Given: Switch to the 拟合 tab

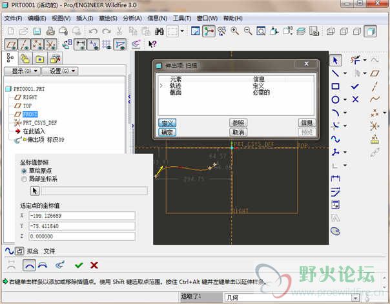Looking at the screenshot, I should [32, 251].
